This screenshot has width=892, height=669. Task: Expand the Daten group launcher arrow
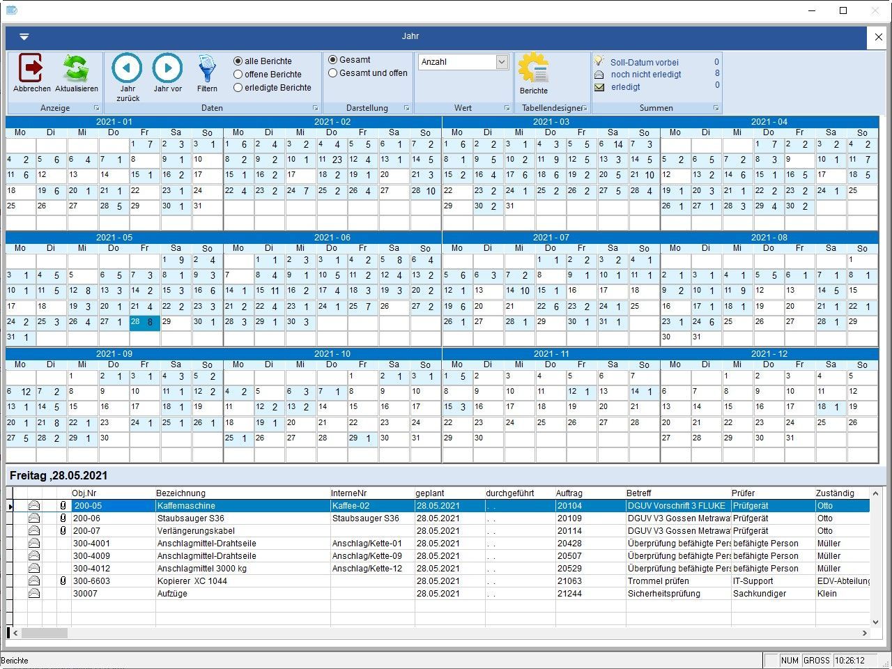[315, 109]
